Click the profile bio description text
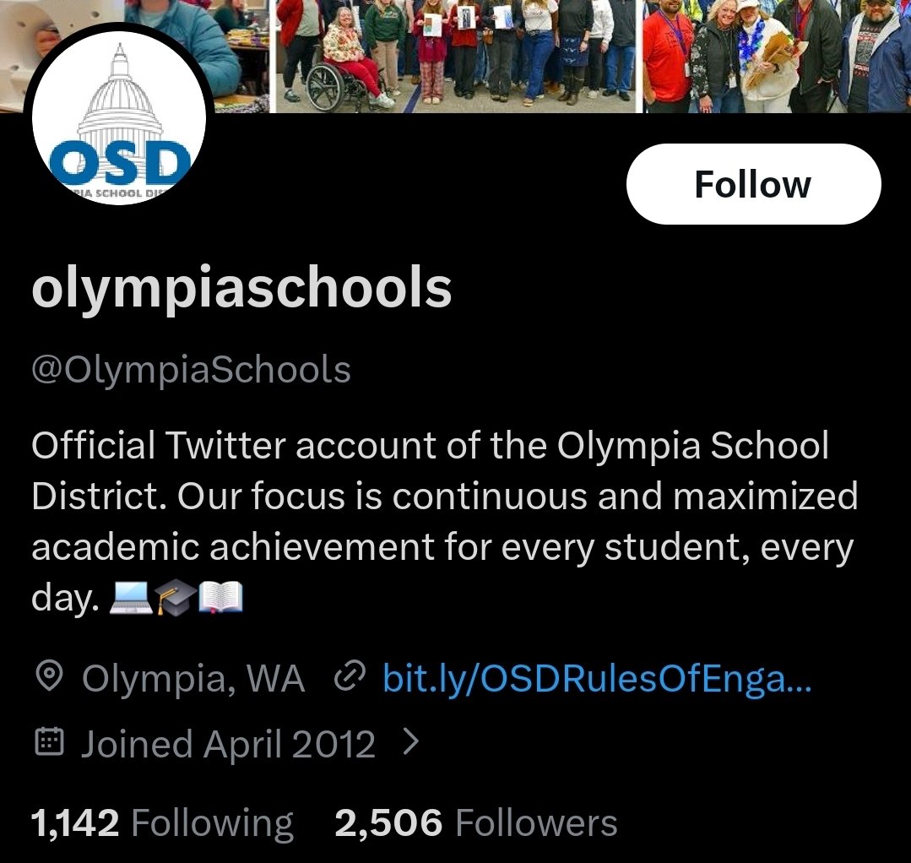 coord(444,521)
